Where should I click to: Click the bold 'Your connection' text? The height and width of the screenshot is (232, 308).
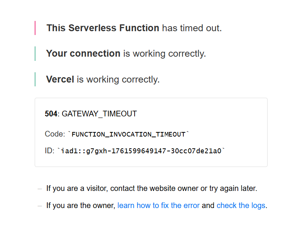click(x=83, y=54)
